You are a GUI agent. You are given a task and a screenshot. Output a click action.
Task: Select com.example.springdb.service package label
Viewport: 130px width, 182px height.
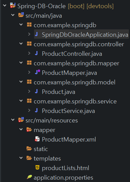pos(75,101)
